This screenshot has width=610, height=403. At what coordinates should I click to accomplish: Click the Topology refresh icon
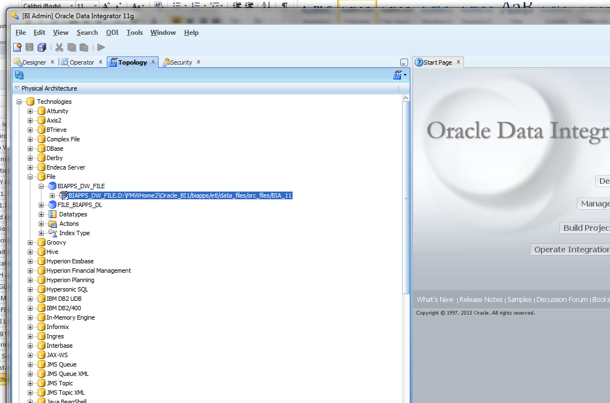pos(19,75)
